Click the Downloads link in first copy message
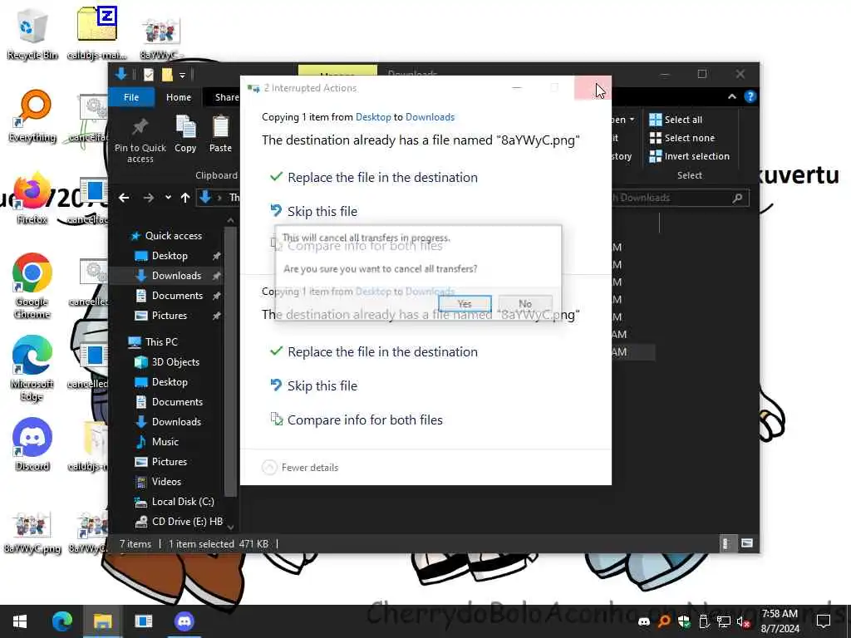The height and width of the screenshot is (638, 851). click(x=430, y=116)
